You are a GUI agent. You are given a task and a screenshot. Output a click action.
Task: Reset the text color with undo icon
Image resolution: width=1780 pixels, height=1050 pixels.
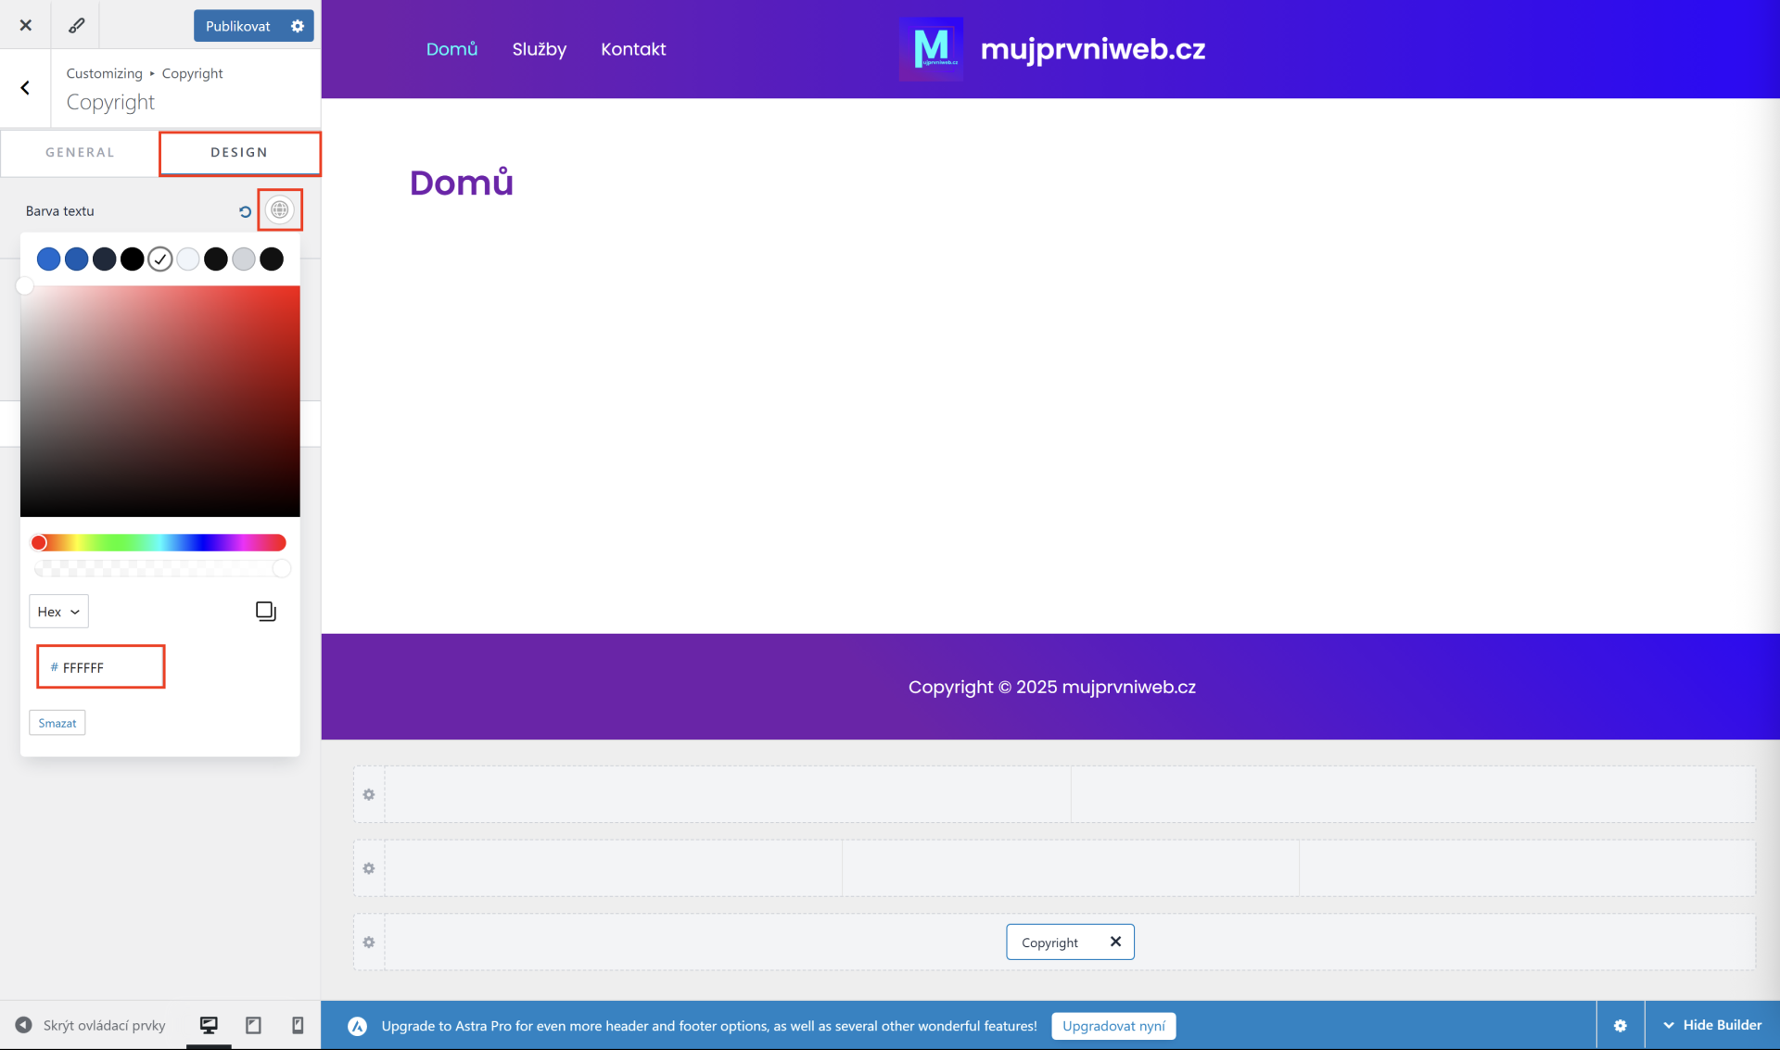[245, 211]
